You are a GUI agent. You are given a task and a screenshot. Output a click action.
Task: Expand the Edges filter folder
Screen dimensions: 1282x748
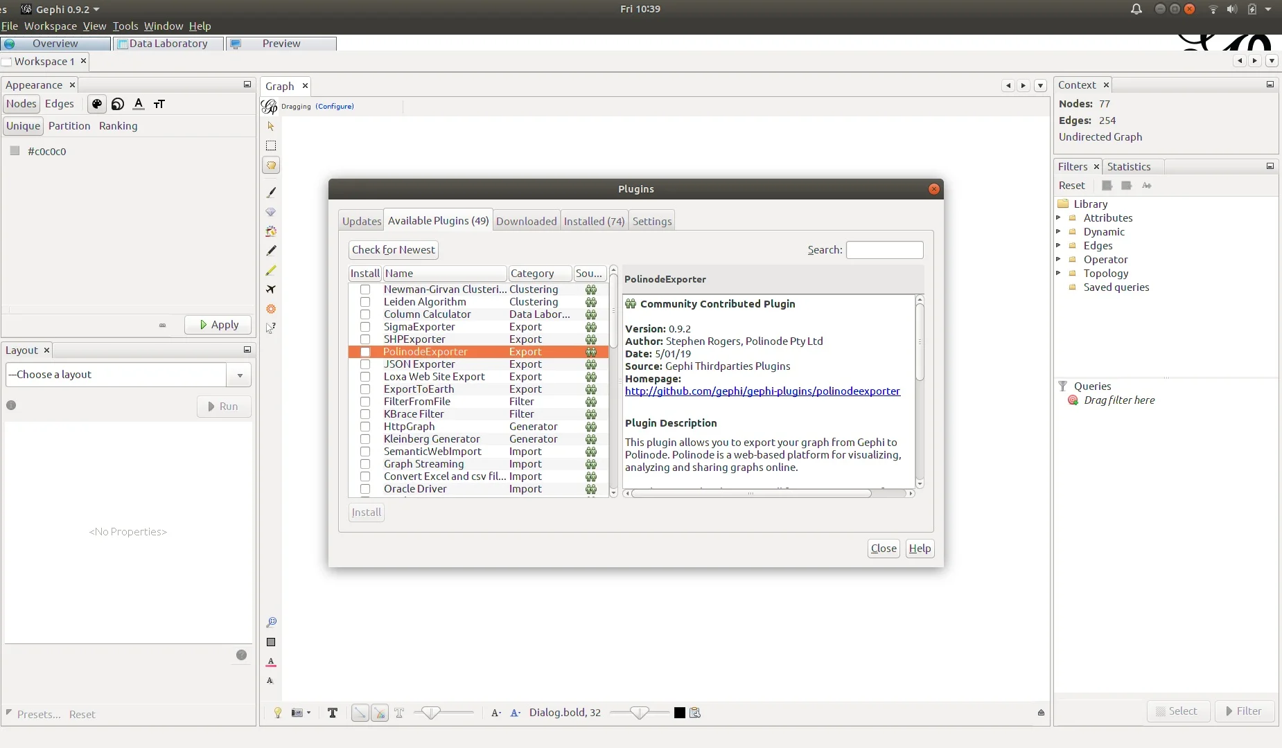coord(1058,245)
